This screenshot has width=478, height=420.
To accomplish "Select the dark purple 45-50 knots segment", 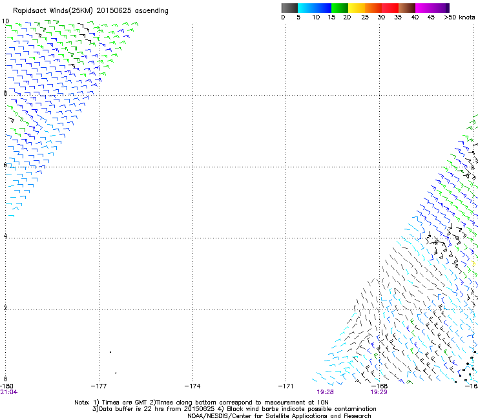I will pos(441,8).
